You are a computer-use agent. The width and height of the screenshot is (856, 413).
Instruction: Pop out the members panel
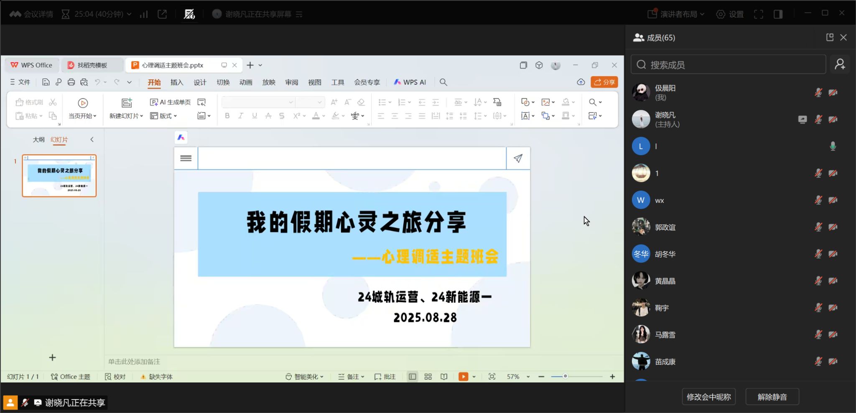[x=830, y=38]
